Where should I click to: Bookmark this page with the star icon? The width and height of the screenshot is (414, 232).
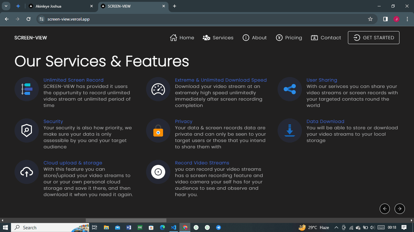(370, 19)
